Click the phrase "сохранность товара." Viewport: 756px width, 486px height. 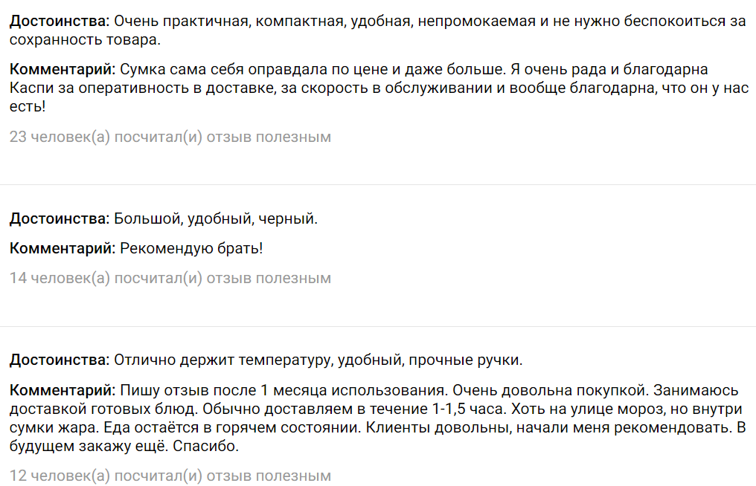pyautogui.click(x=85, y=40)
